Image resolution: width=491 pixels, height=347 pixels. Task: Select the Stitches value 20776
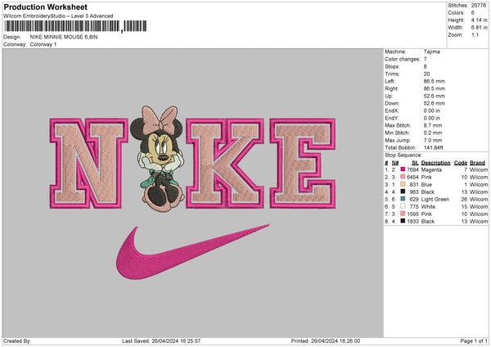pyautogui.click(x=479, y=6)
